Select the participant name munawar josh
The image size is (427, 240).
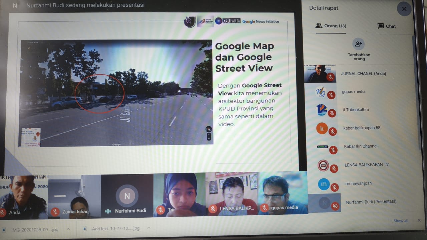pyautogui.click(x=359, y=183)
